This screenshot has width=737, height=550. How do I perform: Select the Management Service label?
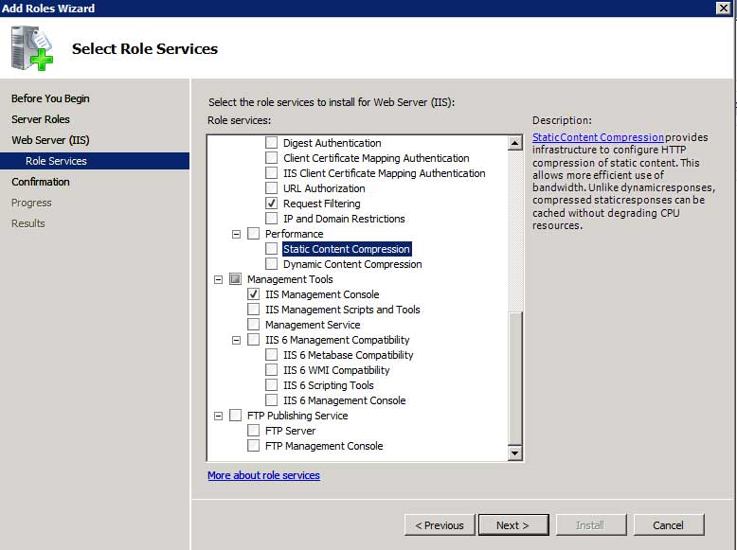click(x=313, y=325)
